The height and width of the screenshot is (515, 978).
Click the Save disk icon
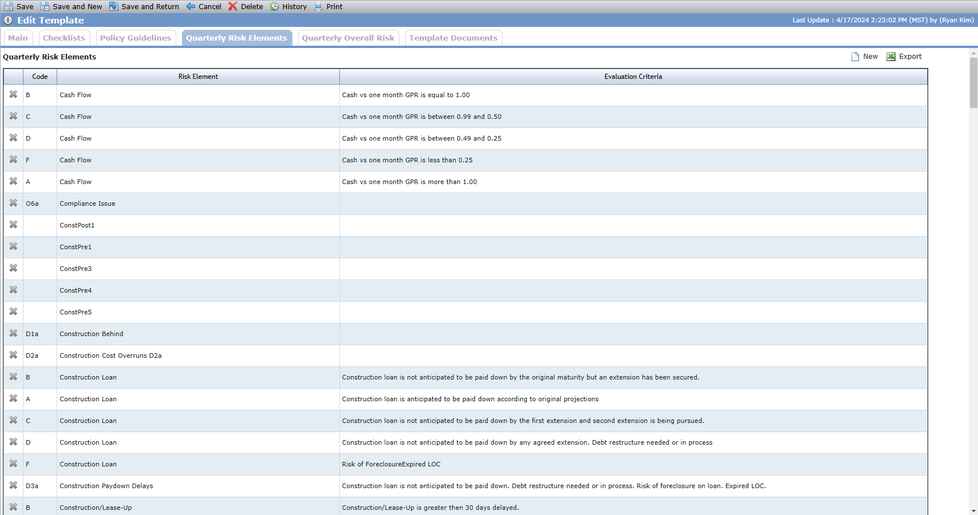coord(9,6)
